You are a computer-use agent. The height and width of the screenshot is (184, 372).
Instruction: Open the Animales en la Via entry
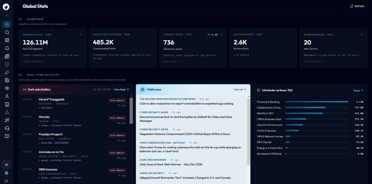74,156
